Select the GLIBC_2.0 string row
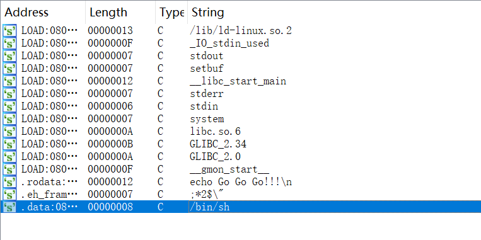Screen dimensions: 481x240 click(241, 156)
